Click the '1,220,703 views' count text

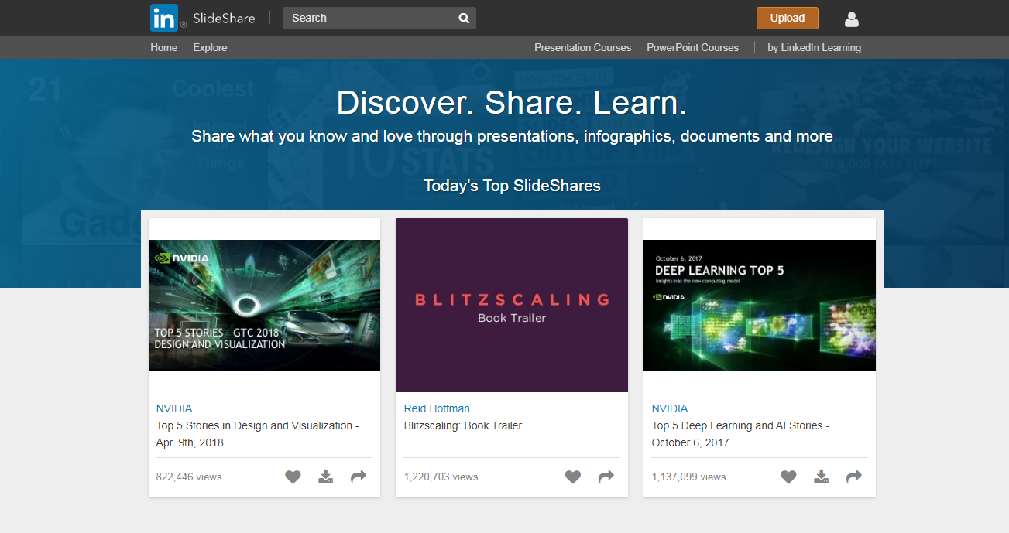click(441, 477)
